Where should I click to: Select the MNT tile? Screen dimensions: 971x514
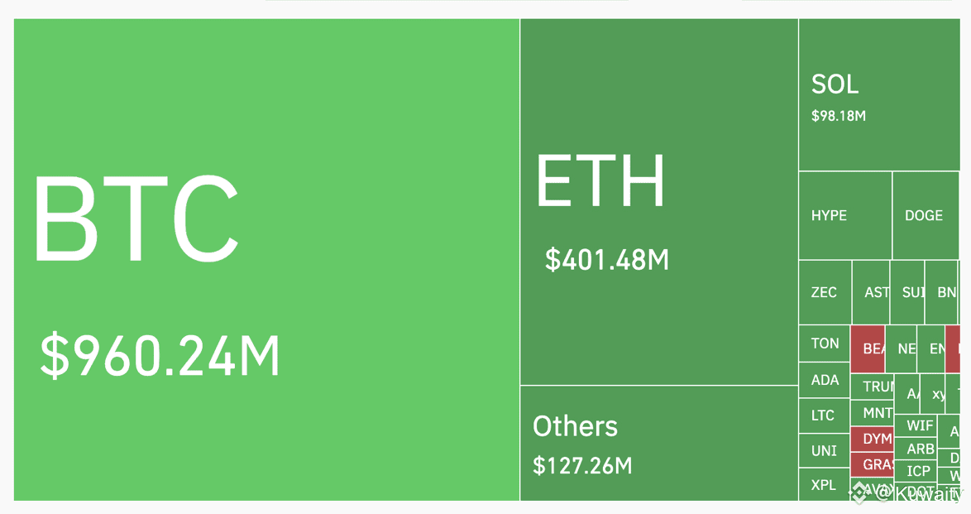pos(872,413)
